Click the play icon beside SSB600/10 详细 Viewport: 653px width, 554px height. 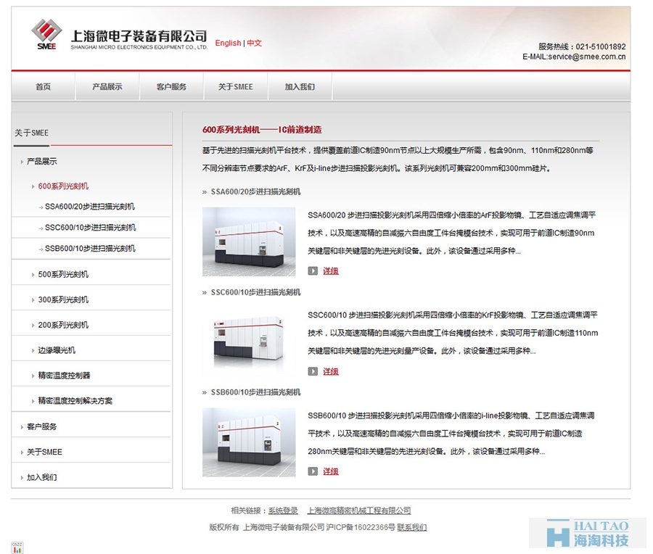click(x=313, y=471)
